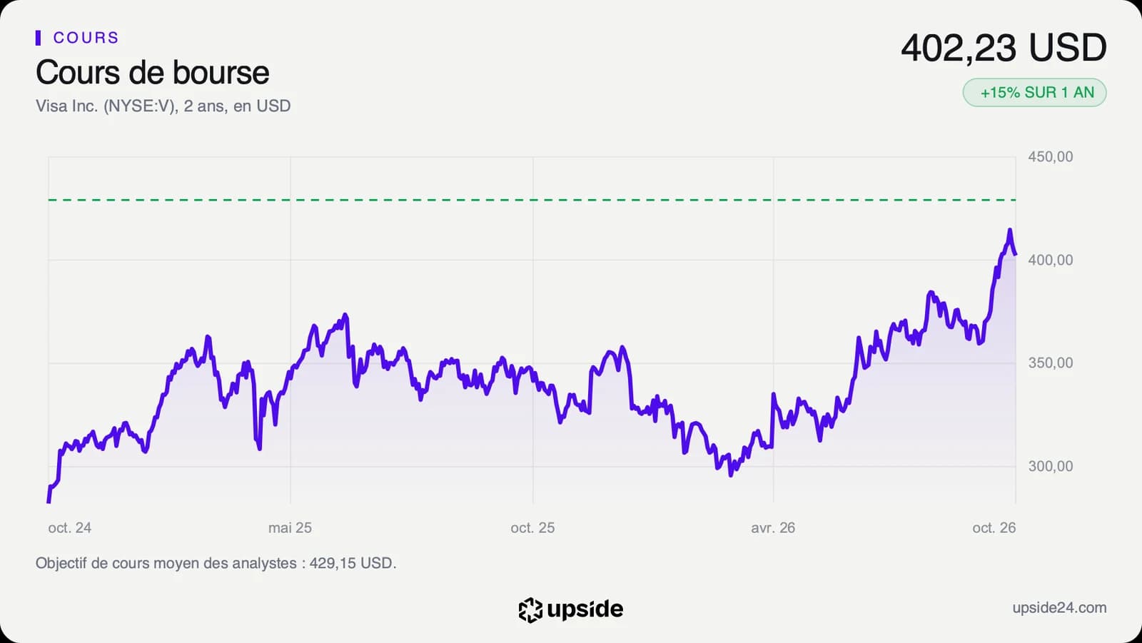Click the analyst target 429,15 USD note
The width and height of the screenshot is (1142, 643).
[216, 563]
